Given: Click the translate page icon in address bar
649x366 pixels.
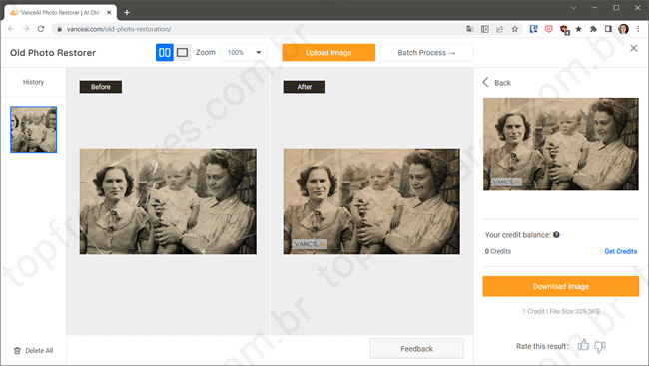Looking at the screenshot, I should click(x=470, y=29).
